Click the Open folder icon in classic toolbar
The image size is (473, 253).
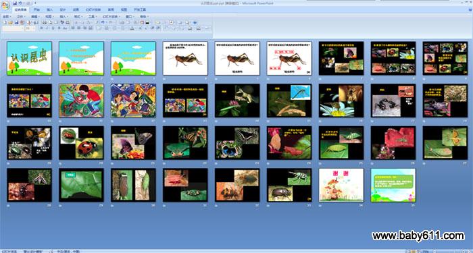pos(10,22)
